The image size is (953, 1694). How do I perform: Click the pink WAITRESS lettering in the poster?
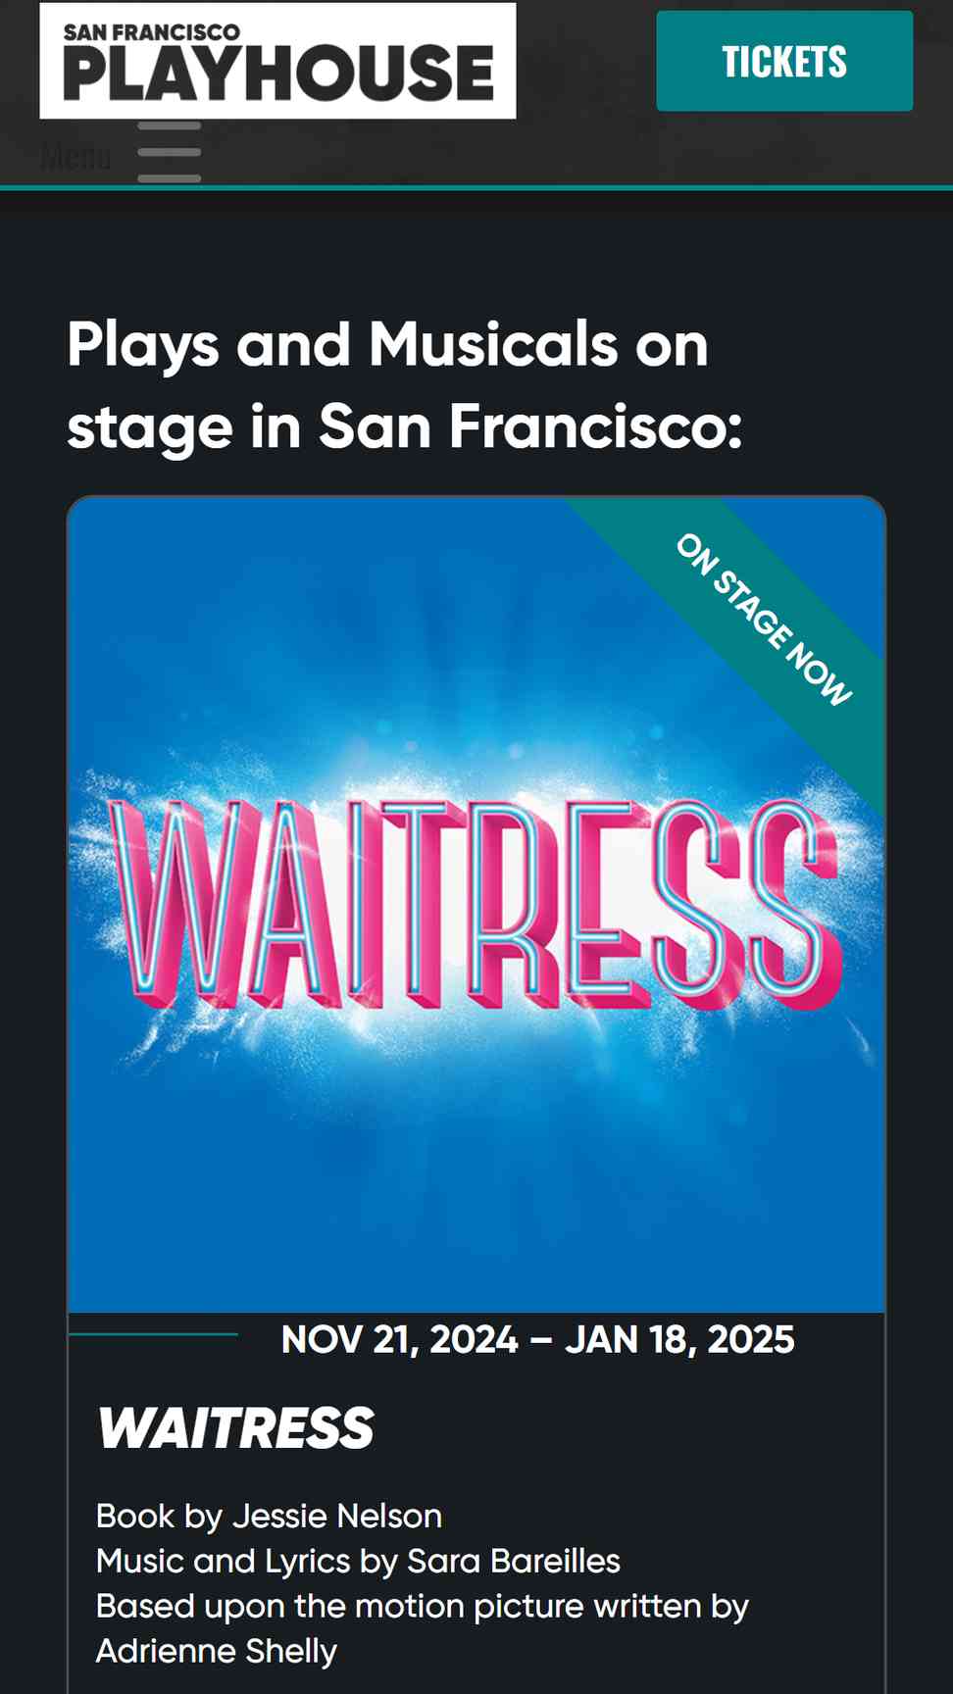click(x=475, y=905)
